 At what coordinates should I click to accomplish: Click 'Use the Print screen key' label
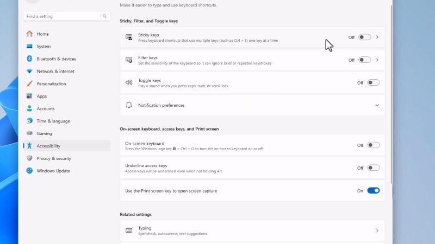[171, 191]
